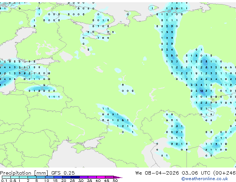Click the '35' legend tick label
The width and height of the screenshot is (236, 182).
coord(89,181)
